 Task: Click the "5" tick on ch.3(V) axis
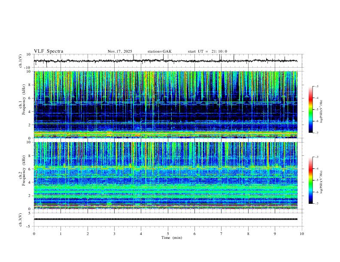[x=30, y=213]
